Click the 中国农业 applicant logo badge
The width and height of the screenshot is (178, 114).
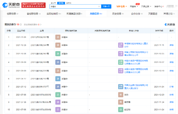pos(121,87)
